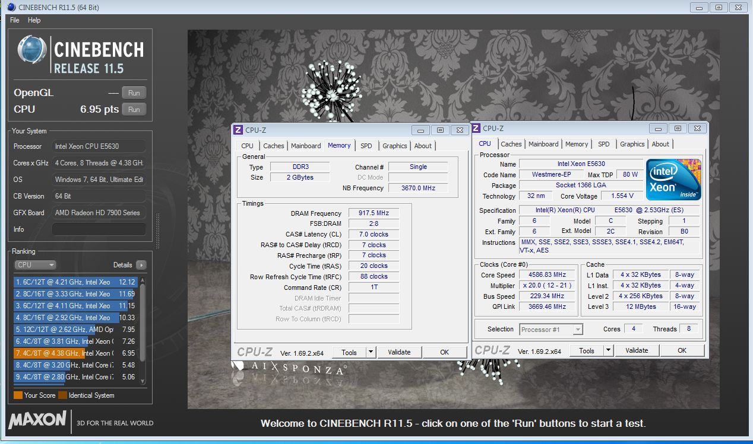
Task: Click the Intel Xeon inside logo
Action: point(674,180)
